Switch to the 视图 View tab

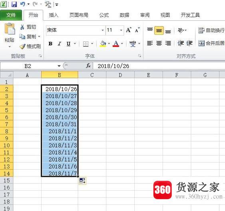[x=165, y=15]
